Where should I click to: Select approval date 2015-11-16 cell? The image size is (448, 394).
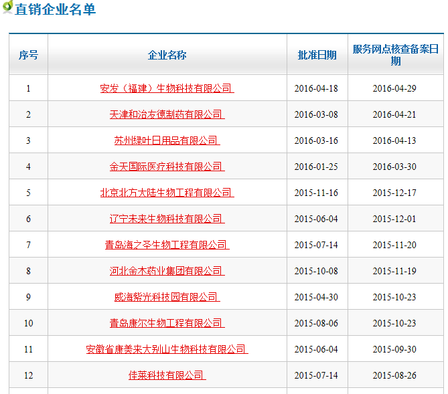pyautogui.click(x=316, y=193)
